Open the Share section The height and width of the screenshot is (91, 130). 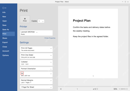[5, 38]
